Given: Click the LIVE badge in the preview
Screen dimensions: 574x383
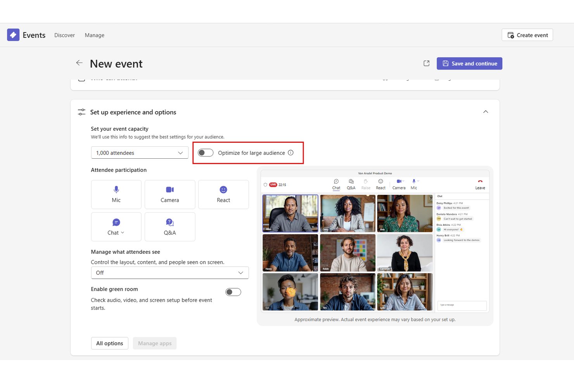Looking at the screenshot, I should 273,185.
